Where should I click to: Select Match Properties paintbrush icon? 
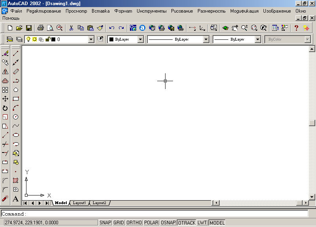tap(100, 28)
